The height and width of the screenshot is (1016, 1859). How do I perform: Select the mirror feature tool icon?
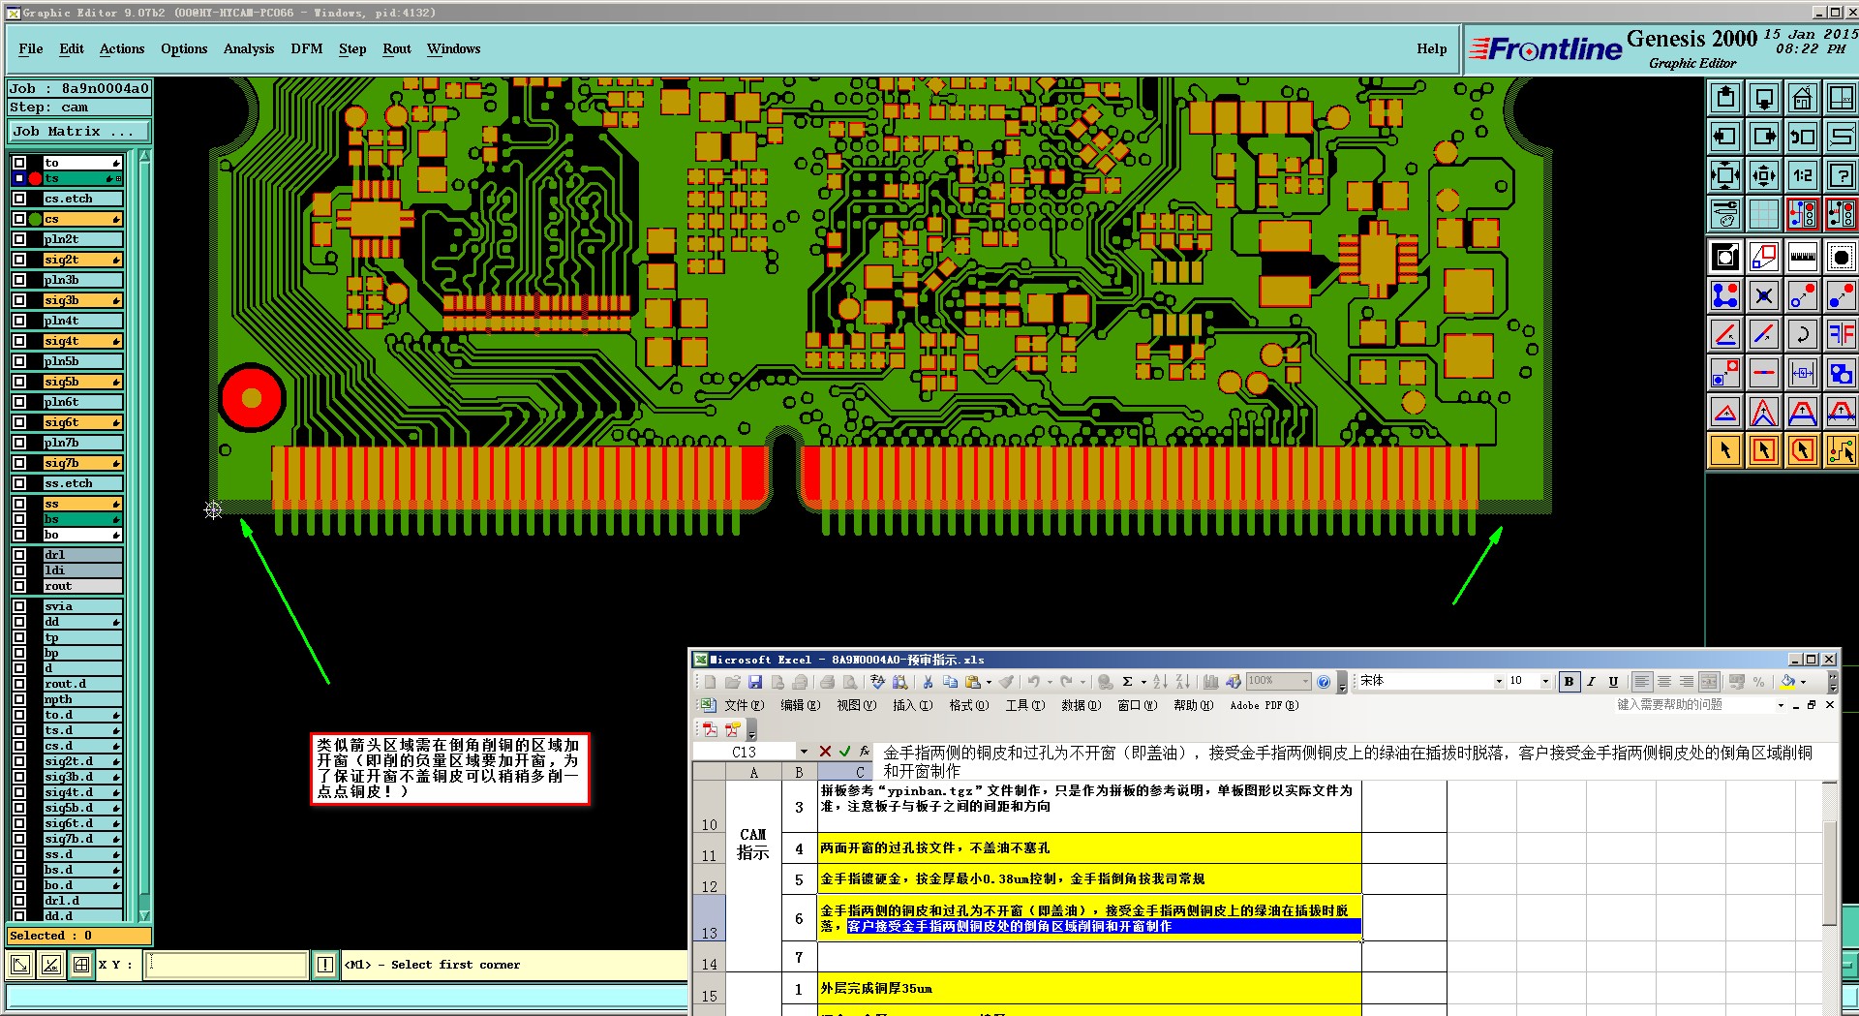(1841, 334)
